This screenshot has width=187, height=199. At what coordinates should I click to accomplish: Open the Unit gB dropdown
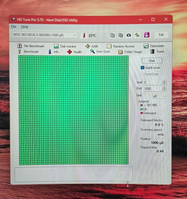[159, 96]
